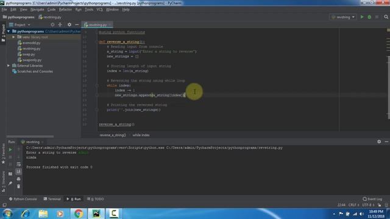Image resolution: width=390 pixels, height=219 pixels.
Task: Click the 4: Run tool window button
Action: (74, 199)
